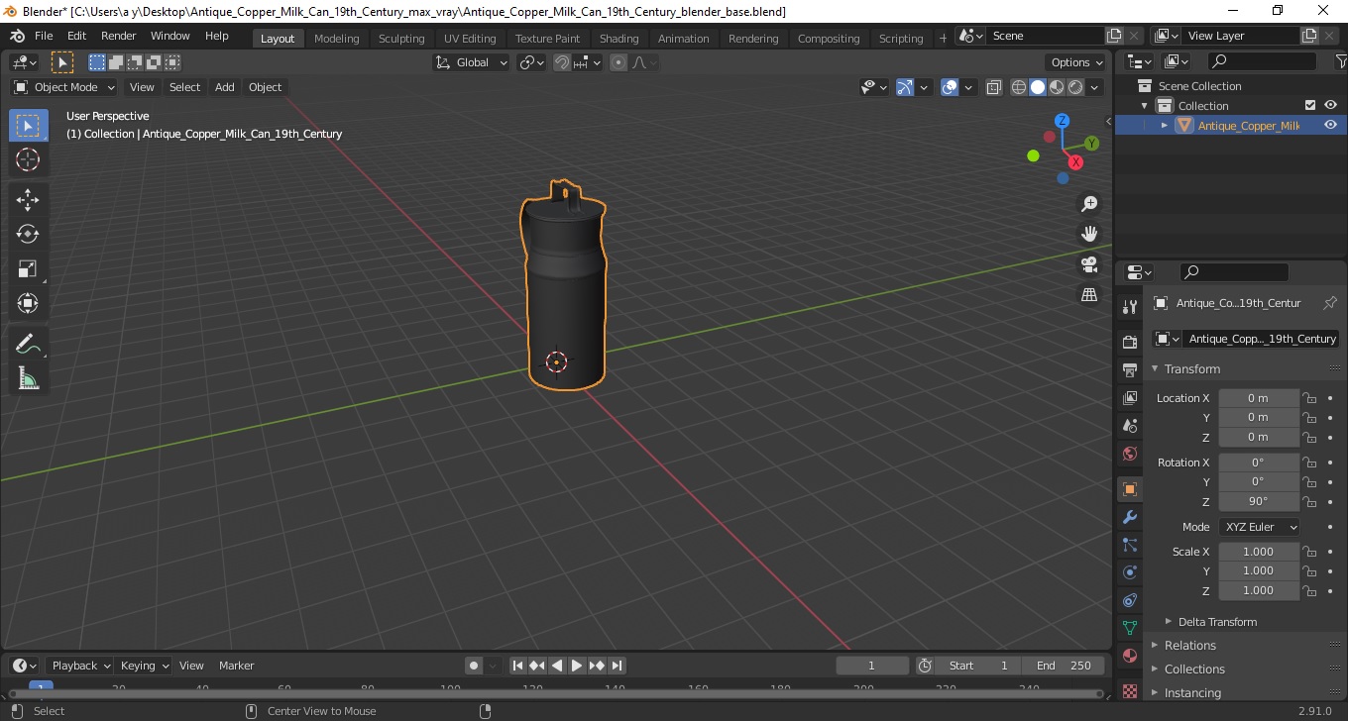This screenshot has height=721, width=1348.
Task: Toggle show gizmo button
Action: pyautogui.click(x=905, y=87)
